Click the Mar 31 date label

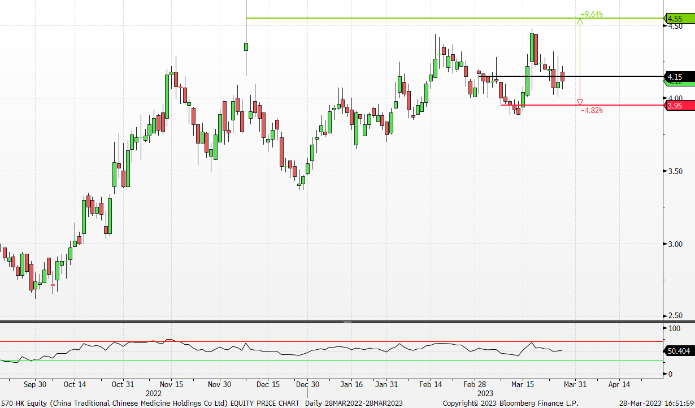click(575, 385)
